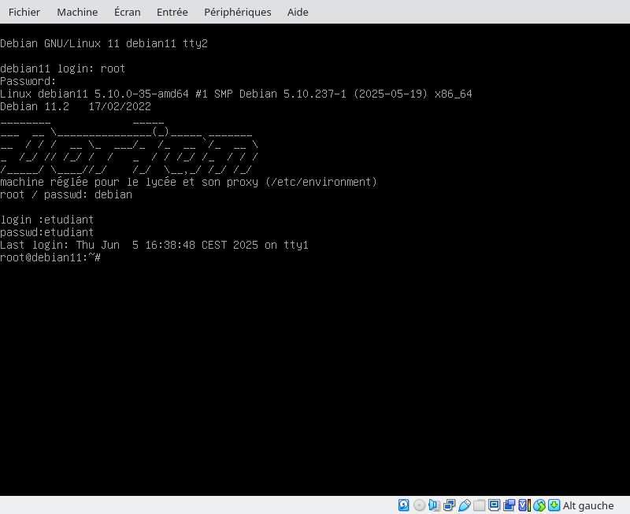Click the virtualization features CPU indicator
The width and height of the screenshot is (630, 514).
click(x=524, y=505)
